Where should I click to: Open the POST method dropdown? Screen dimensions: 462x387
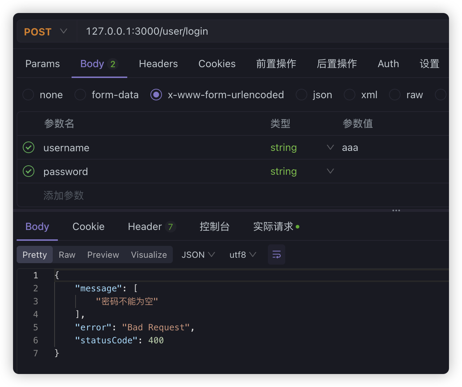coord(46,31)
